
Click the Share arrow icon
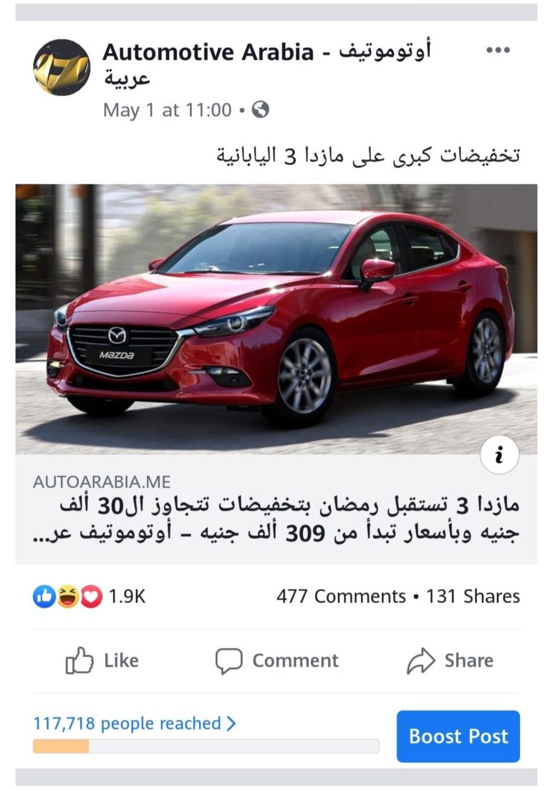pyautogui.click(x=420, y=660)
